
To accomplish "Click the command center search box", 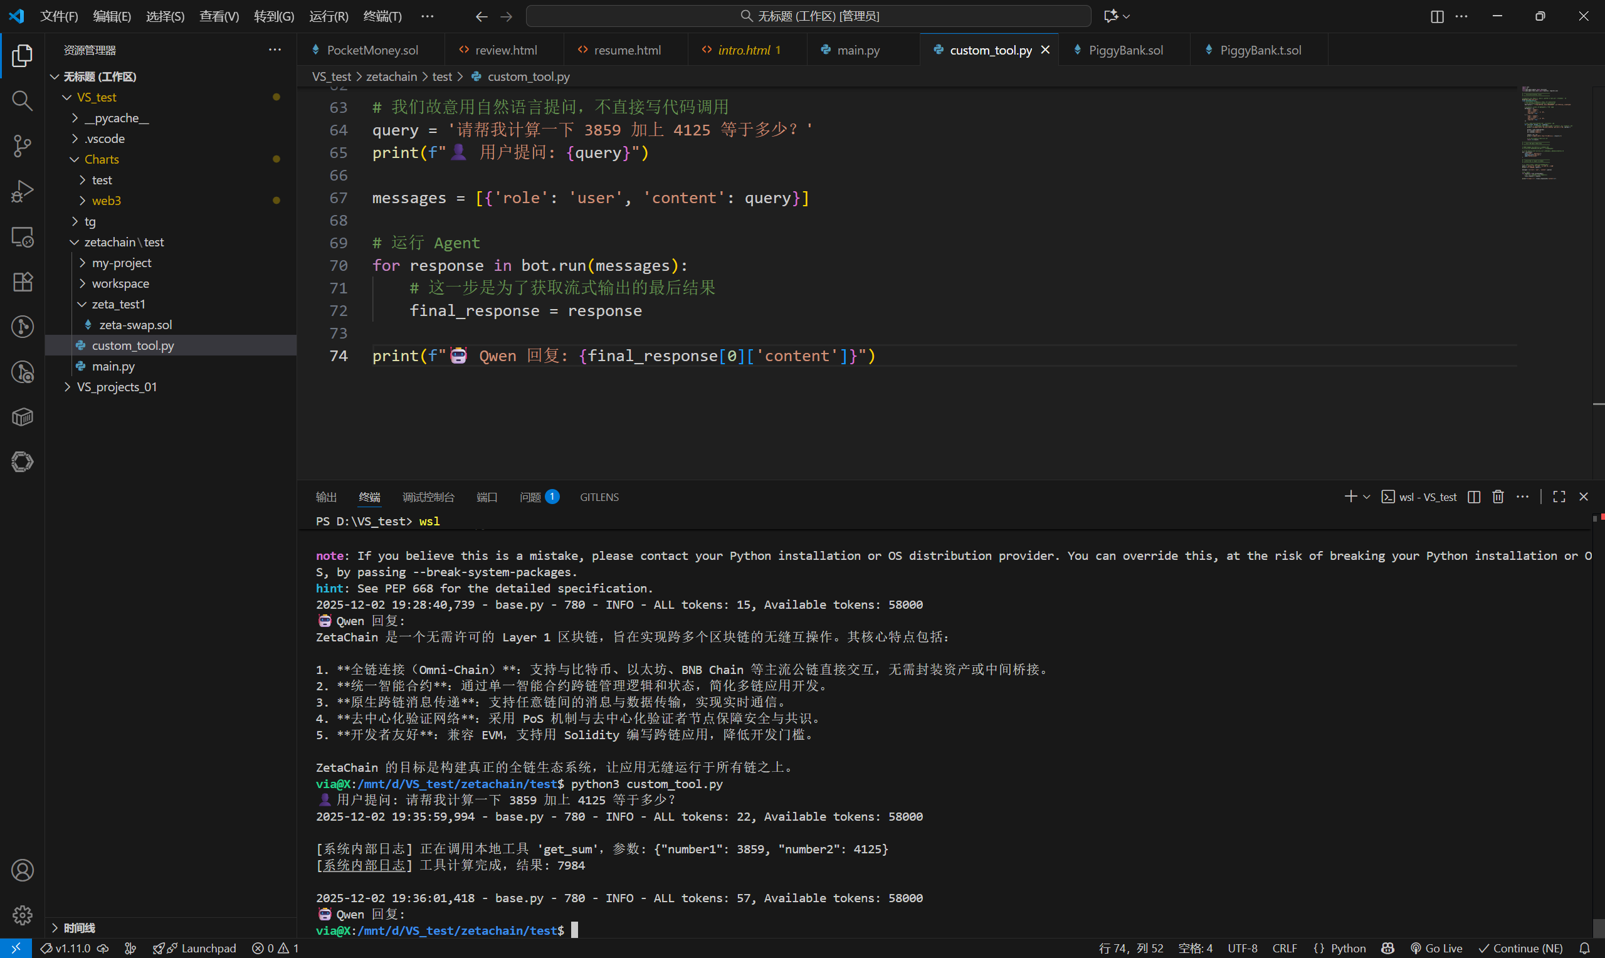I will coord(808,16).
